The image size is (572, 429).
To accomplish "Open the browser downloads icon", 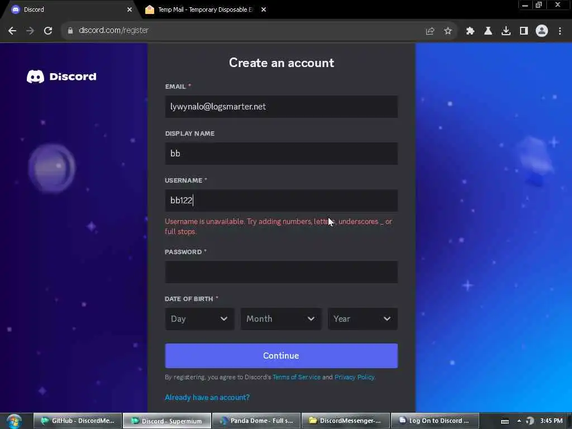I will coord(506,31).
